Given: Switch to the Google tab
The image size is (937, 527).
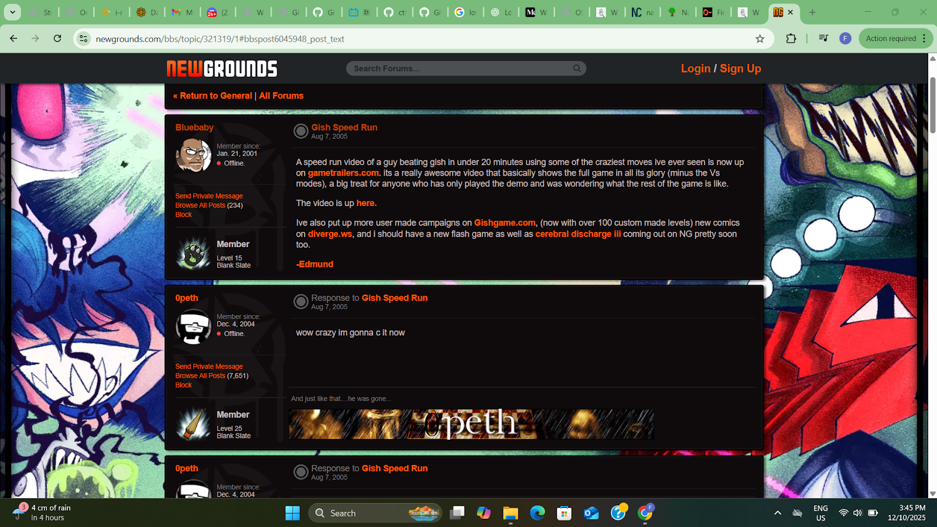Looking at the screenshot, I should click(466, 12).
